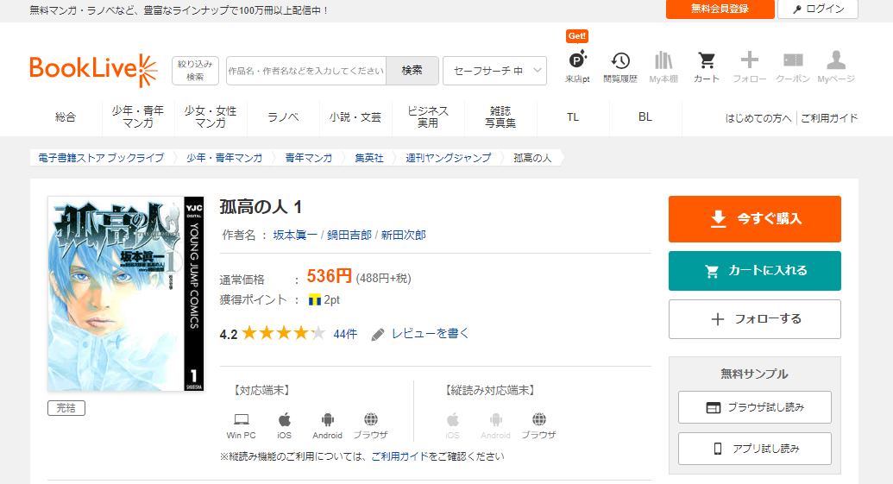Open the カート shopping cart icon
This screenshot has width=893, height=484.
706,61
